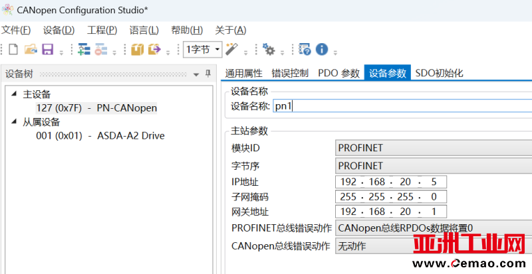Open the 工程(P) menu
Screen dimensions: 532x274
pos(102,31)
